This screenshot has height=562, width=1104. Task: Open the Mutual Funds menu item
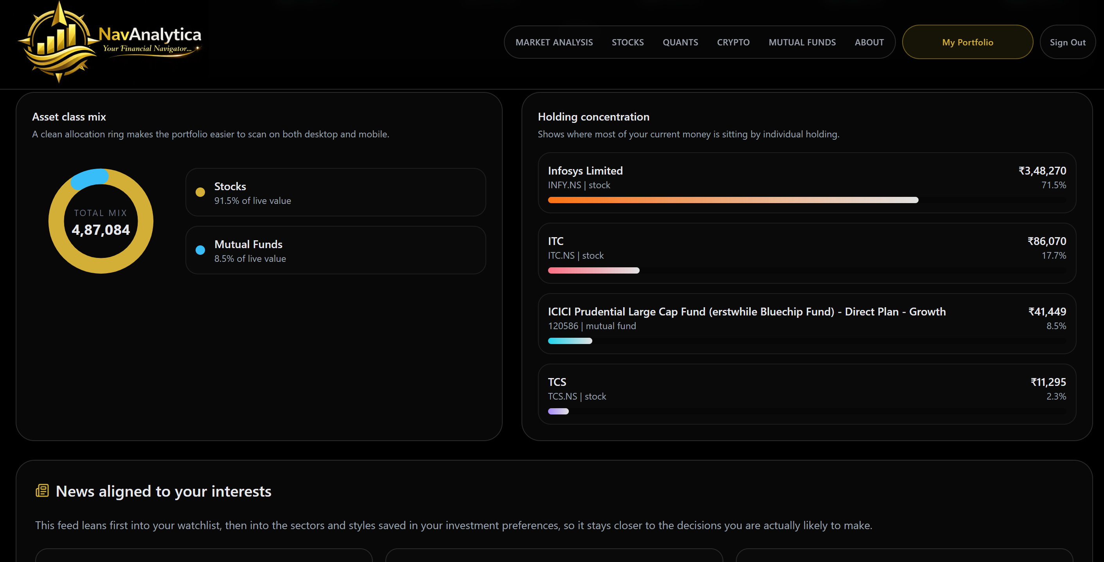pyautogui.click(x=802, y=42)
